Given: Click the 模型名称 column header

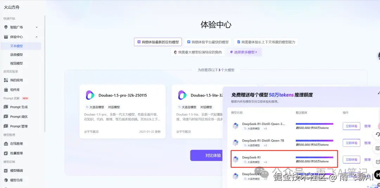Looking at the screenshot, I should coord(237,113).
